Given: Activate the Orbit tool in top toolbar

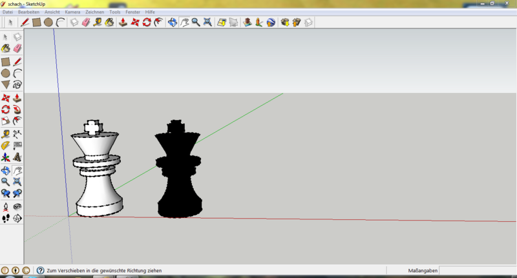Looking at the screenshot, I should tap(173, 22).
